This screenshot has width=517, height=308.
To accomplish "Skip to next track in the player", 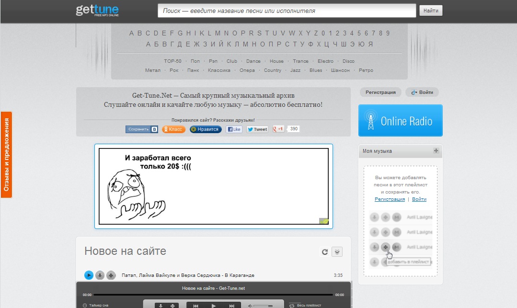I will coord(232,306).
